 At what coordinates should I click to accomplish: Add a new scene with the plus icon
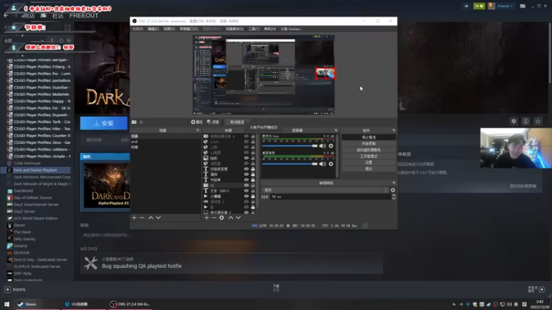[134, 218]
